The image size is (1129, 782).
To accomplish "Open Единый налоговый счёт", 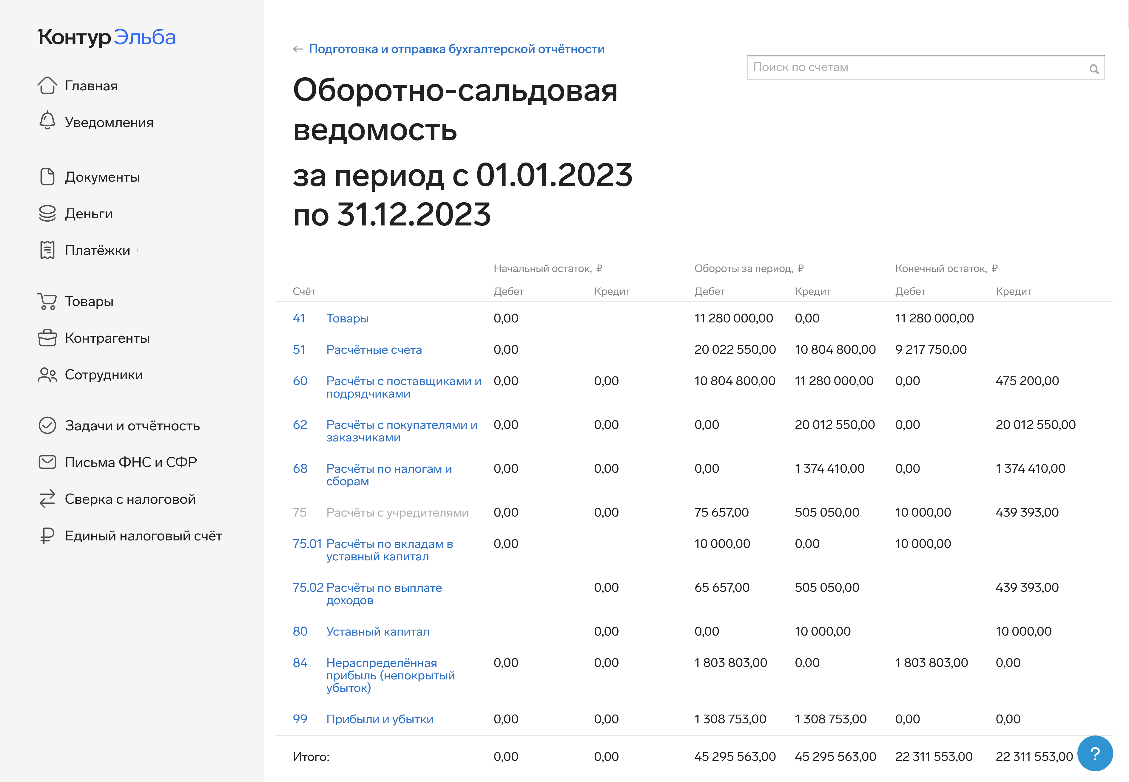I will click(x=144, y=536).
